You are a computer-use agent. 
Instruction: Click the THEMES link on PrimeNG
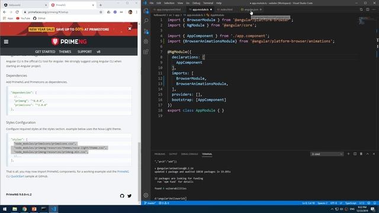65,51
